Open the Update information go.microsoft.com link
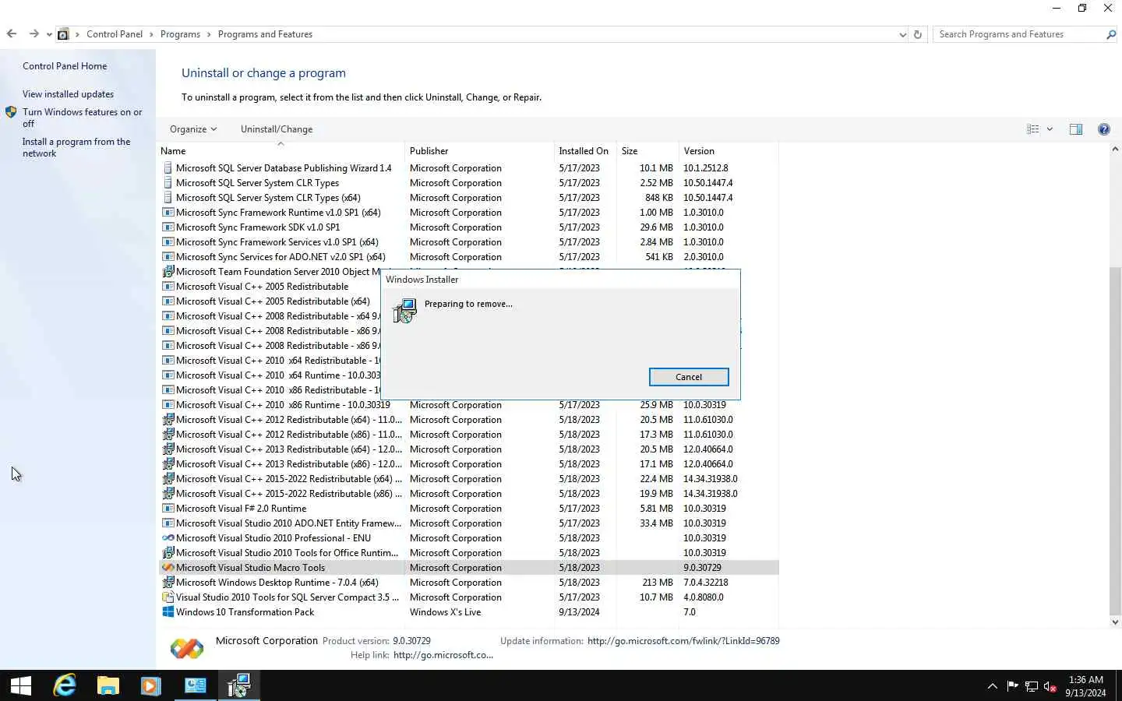Image resolution: width=1122 pixels, height=701 pixels. (x=683, y=641)
